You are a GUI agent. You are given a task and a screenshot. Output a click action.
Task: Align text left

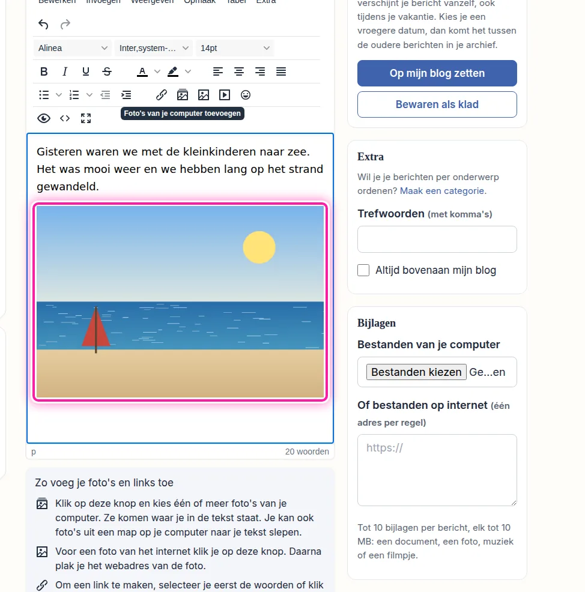click(218, 71)
